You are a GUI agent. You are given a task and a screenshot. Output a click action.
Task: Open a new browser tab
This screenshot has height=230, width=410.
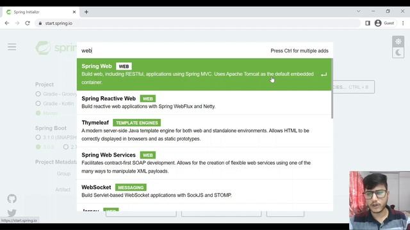pos(86,12)
